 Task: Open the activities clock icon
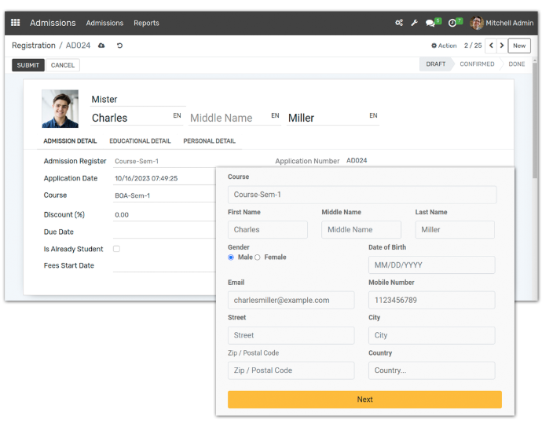(452, 23)
